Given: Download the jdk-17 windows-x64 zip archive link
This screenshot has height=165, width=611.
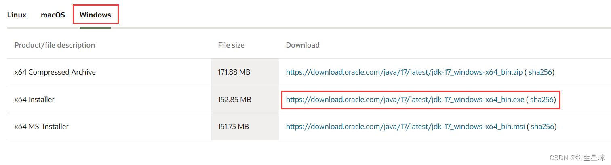Looking at the screenshot, I should [x=404, y=72].
